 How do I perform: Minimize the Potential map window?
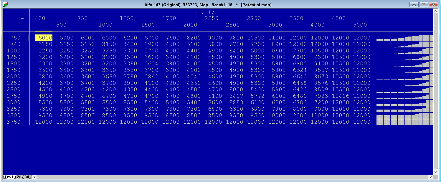pyautogui.click(x=414, y=4)
